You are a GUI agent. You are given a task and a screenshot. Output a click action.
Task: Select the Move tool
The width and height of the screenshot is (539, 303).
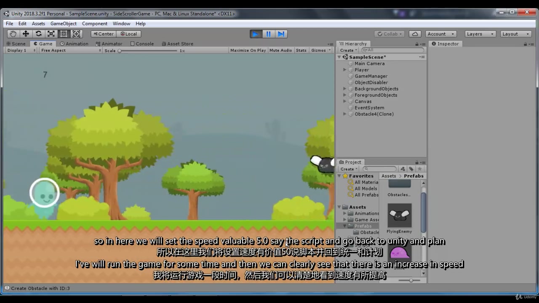click(25, 34)
